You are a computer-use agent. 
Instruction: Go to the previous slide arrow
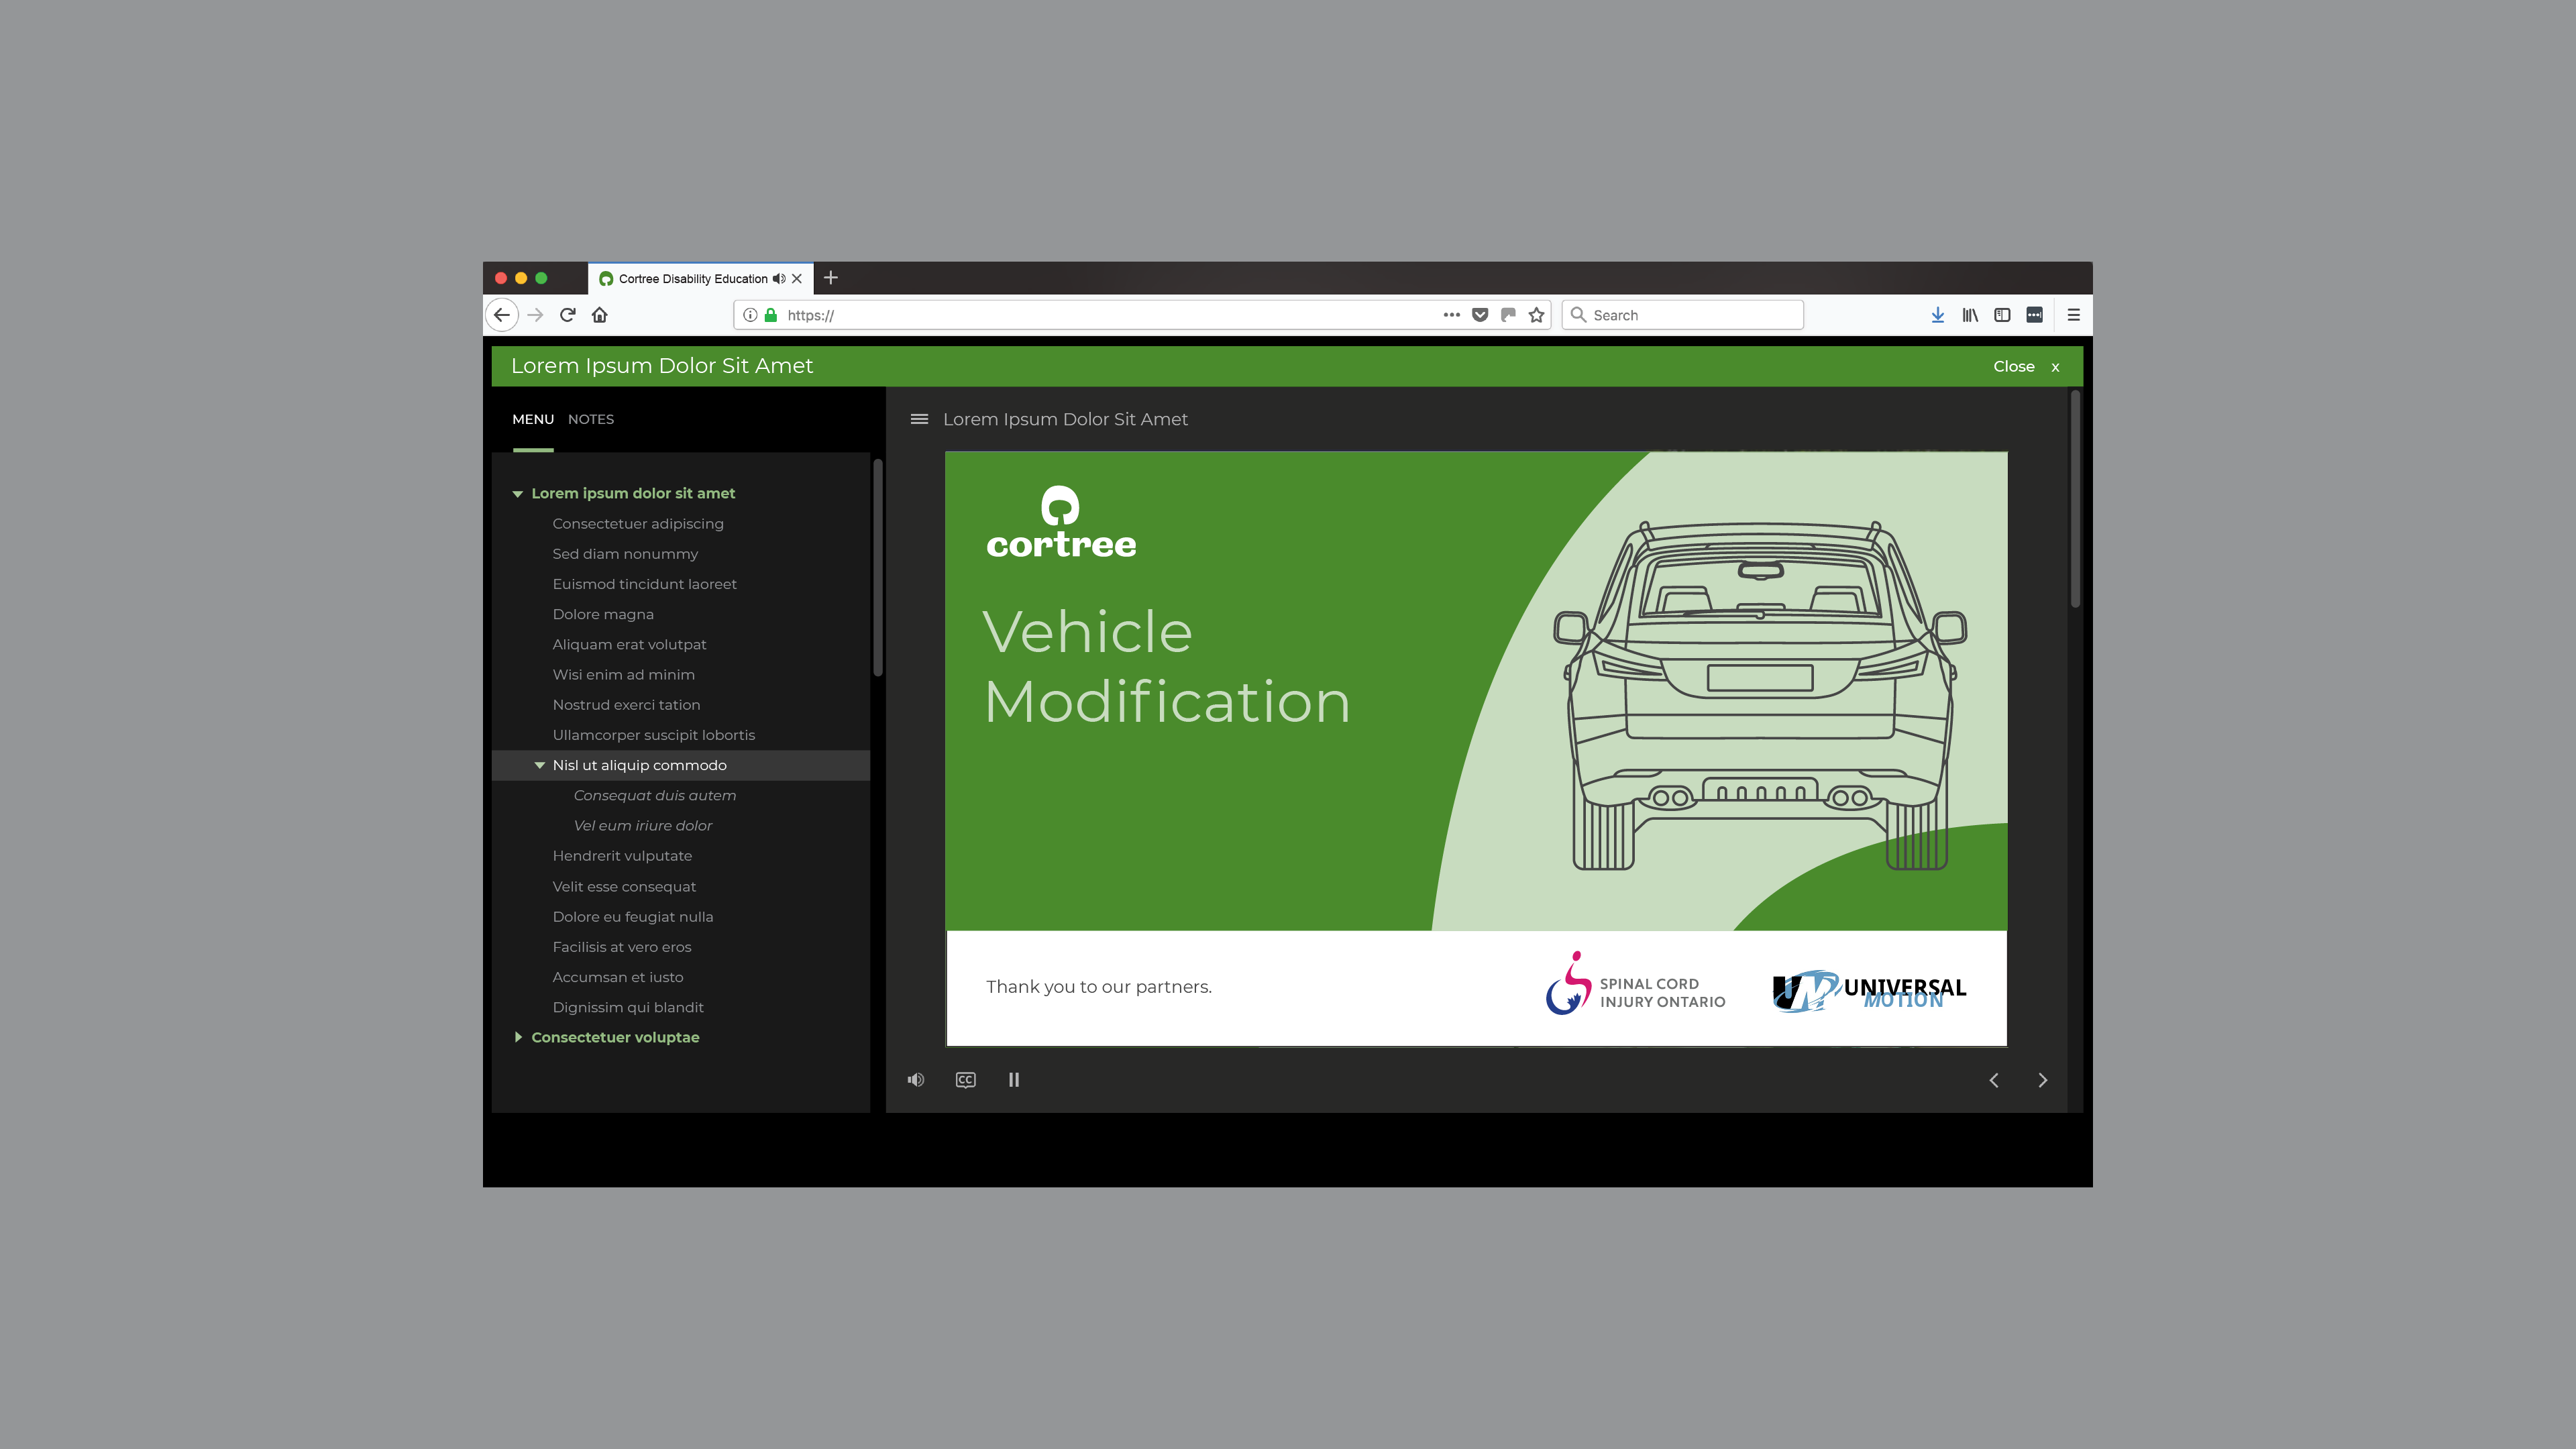(x=1994, y=1080)
